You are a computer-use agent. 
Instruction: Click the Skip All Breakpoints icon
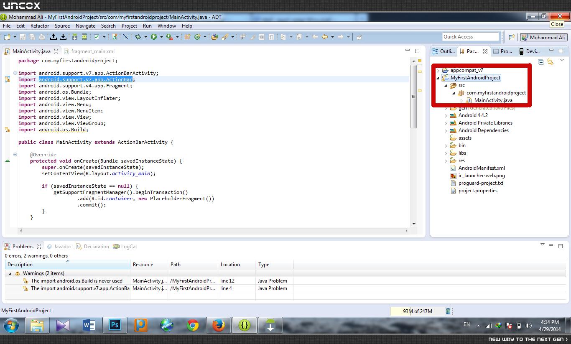coord(125,37)
